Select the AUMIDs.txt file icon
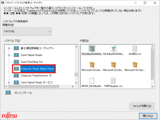Viewport: 160px width, 120px height. 135,49
